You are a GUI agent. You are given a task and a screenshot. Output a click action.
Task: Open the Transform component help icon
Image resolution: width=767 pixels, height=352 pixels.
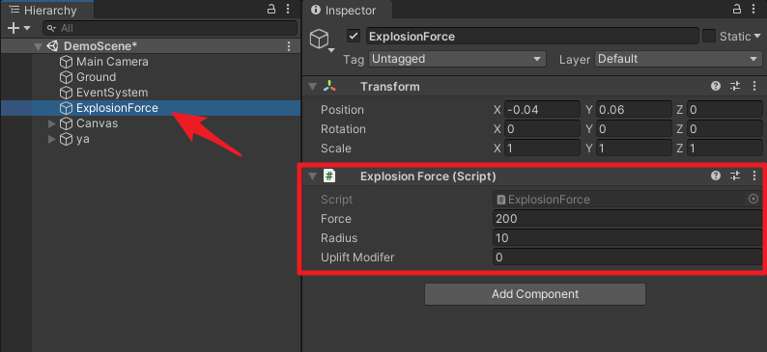click(x=716, y=87)
